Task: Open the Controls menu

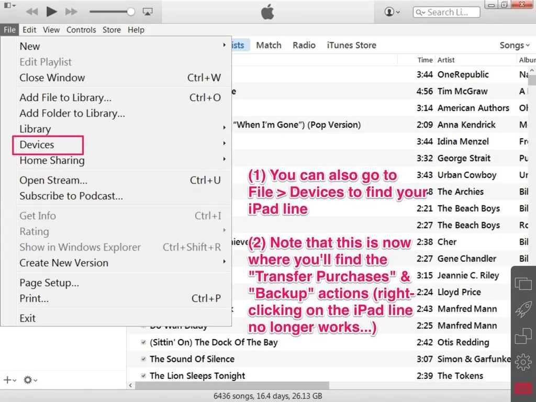Action: 81,30
